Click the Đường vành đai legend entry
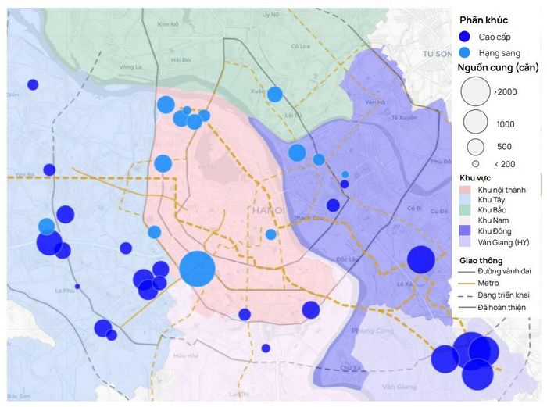The image size is (547, 407). pyautogui.click(x=494, y=271)
